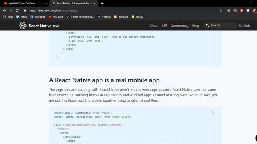Open the Facebook bookmark

click(x=37, y=17)
